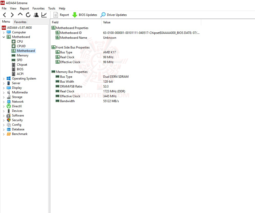This screenshot has height=213, width=255.
Task: Collapse the Motherboard tree node
Action: pos(4,37)
